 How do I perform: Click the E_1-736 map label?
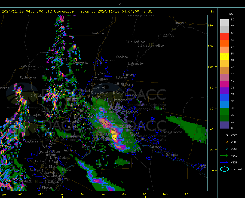pyautogui.click(x=168, y=35)
